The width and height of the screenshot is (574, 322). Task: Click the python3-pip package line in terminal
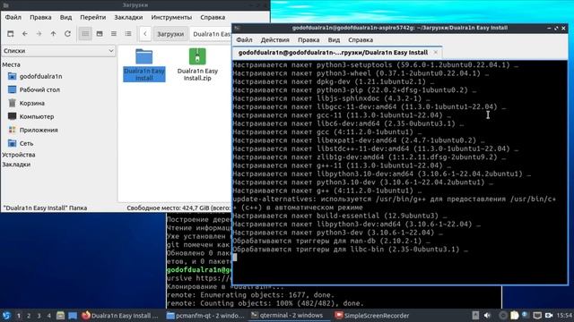pyautogui.click(x=354, y=89)
